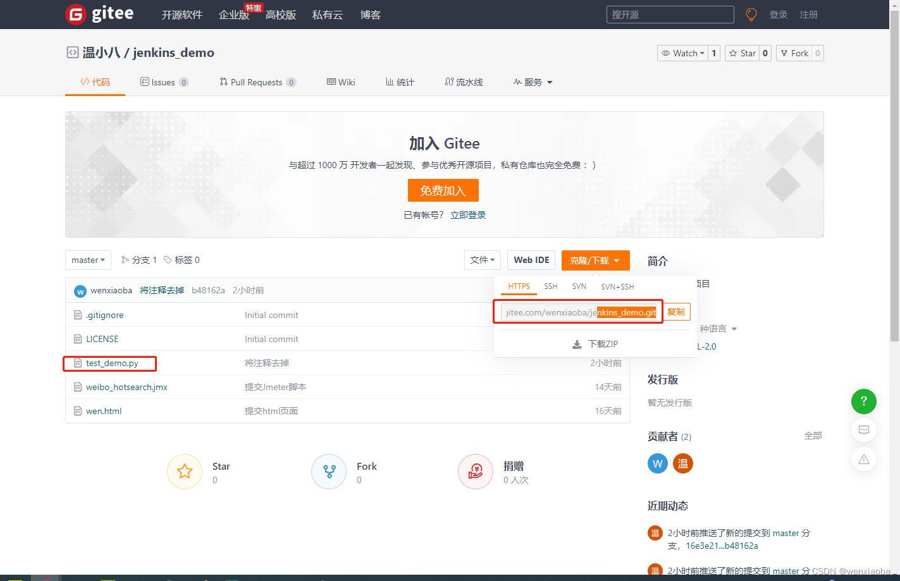This screenshot has height=581, width=900.
Task: Click the repository code icon before 温小八
Action: 73,52
